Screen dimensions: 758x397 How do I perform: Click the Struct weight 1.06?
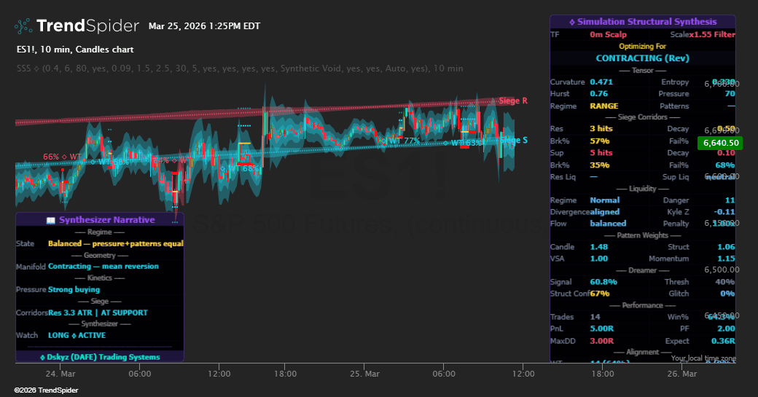point(726,247)
